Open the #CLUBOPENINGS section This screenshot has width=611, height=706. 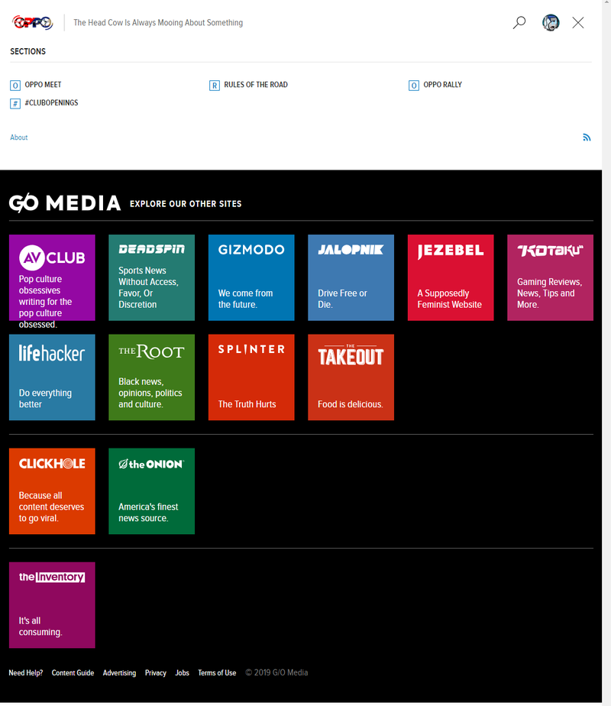tap(51, 102)
